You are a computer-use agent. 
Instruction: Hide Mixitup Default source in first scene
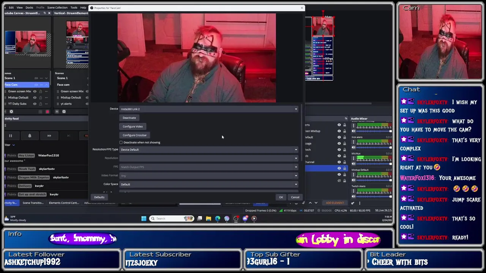coord(35,97)
